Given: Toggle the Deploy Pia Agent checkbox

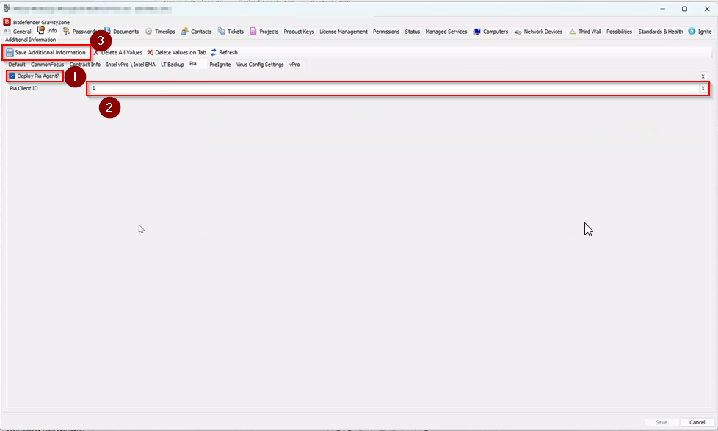Looking at the screenshot, I should [12, 76].
